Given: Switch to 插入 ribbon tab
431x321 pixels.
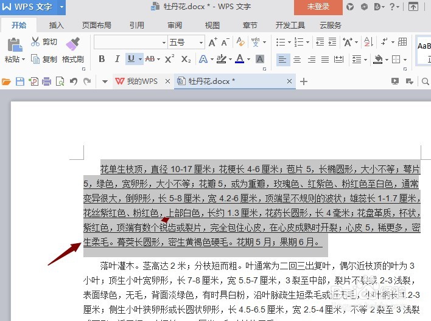Looking at the screenshot, I should click(57, 26).
